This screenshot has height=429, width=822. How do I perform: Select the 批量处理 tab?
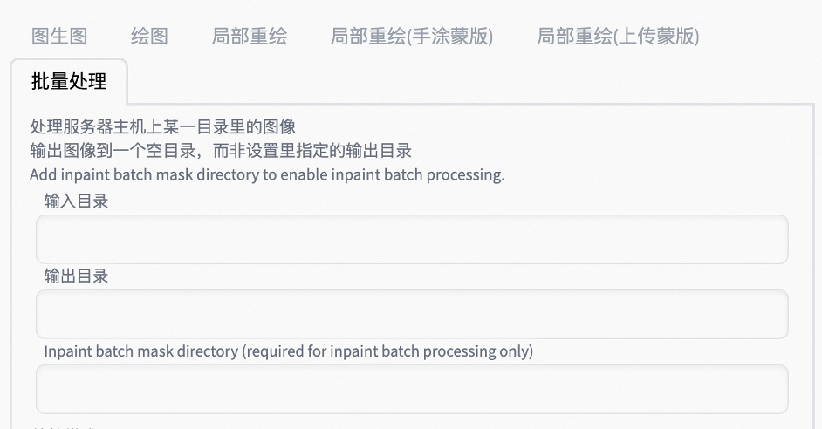69,82
